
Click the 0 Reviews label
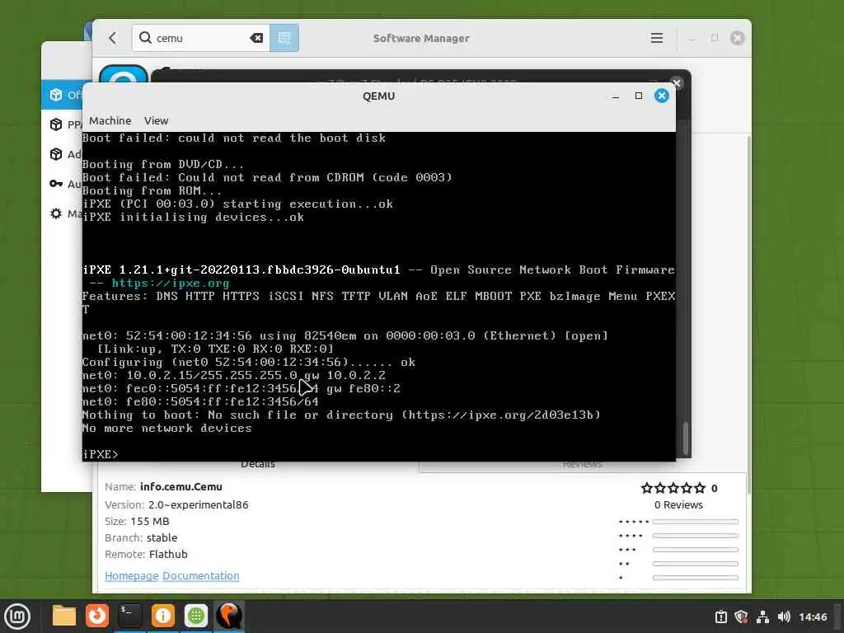tap(679, 505)
